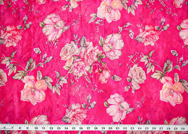This screenshot has width=188, height=134.
Task: Click the number 16 on the ruler
Action: (81, 128)
